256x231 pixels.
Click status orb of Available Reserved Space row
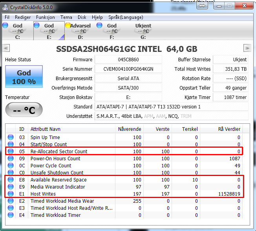(x=11, y=180)
